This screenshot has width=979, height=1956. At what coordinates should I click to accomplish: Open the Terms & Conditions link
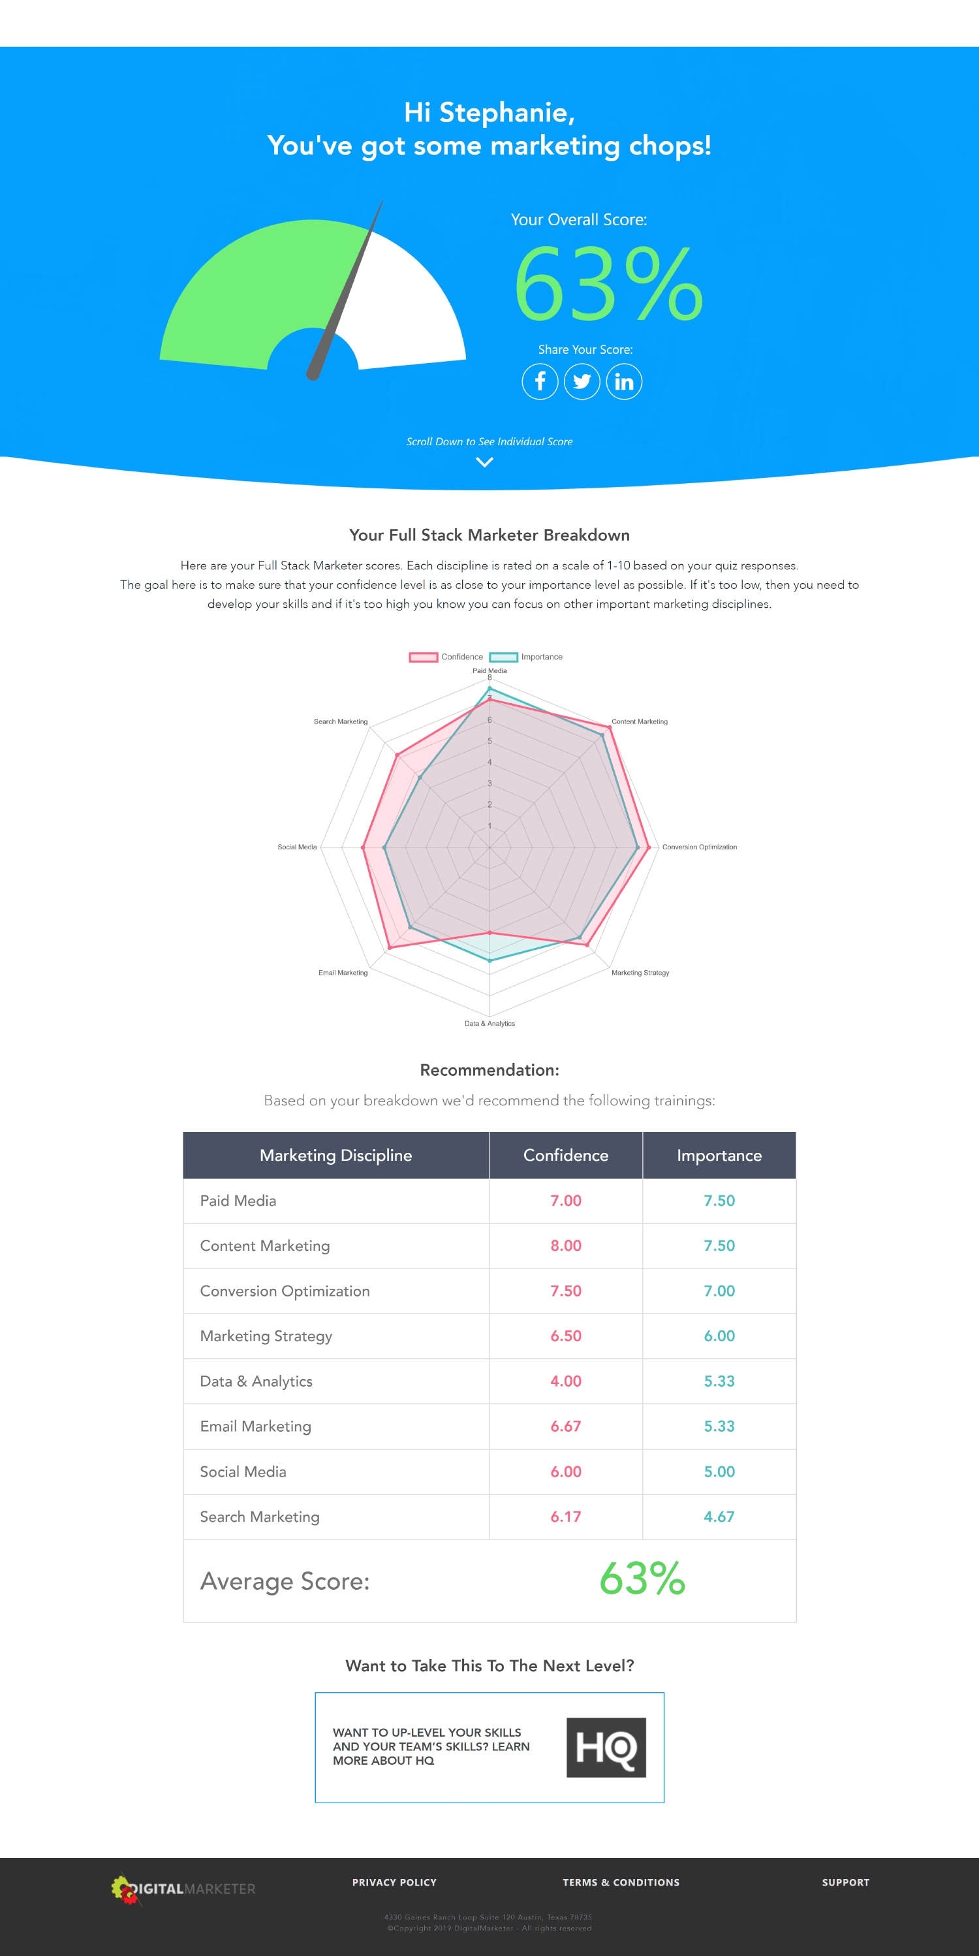pyautogui.click(x=621, y=1882)
